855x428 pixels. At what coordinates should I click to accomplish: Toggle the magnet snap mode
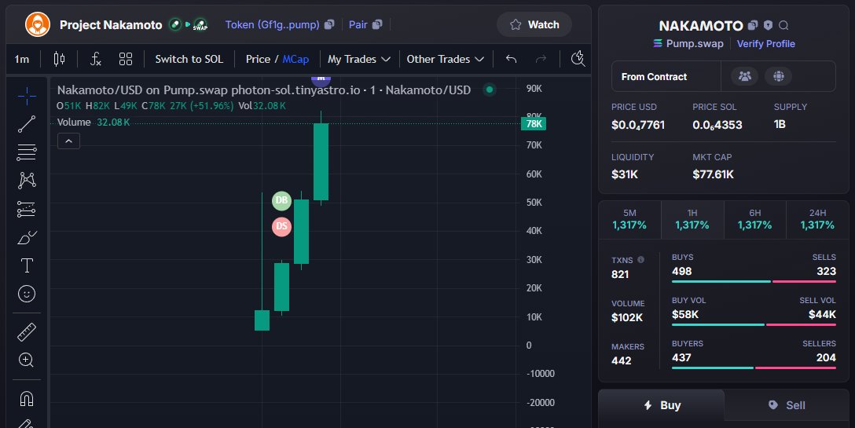(x=26, y=399)
